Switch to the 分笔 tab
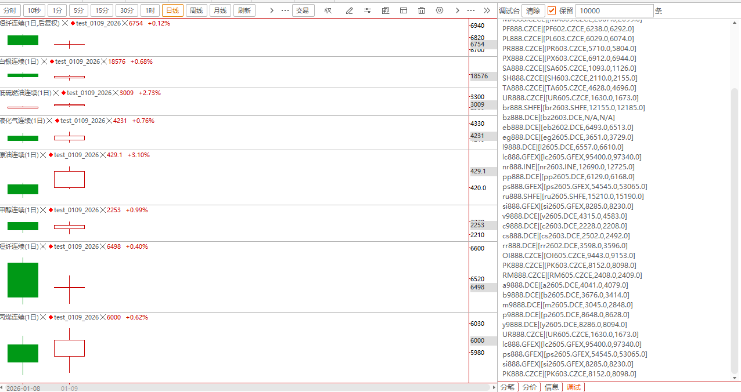This screenshot has height=392, width=741. 507,387
